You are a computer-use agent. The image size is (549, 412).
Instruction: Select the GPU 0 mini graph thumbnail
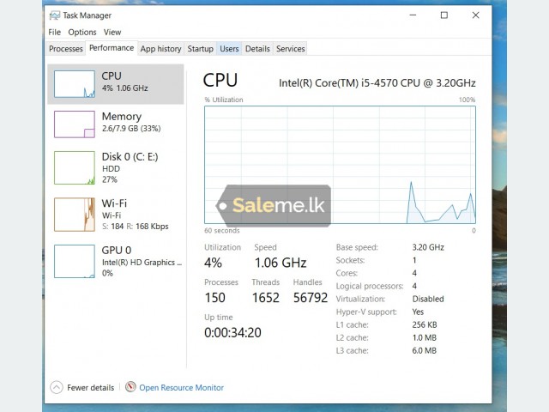(75, 261)
